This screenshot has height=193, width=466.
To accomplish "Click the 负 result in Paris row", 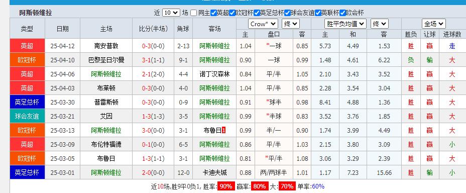I will 411,60.
